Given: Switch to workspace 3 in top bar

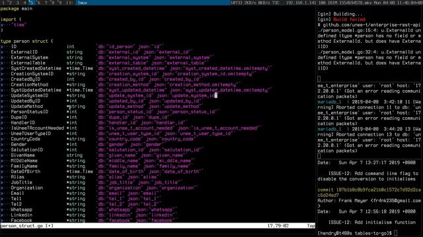Looking at the screenshot, I should point(18,3).
